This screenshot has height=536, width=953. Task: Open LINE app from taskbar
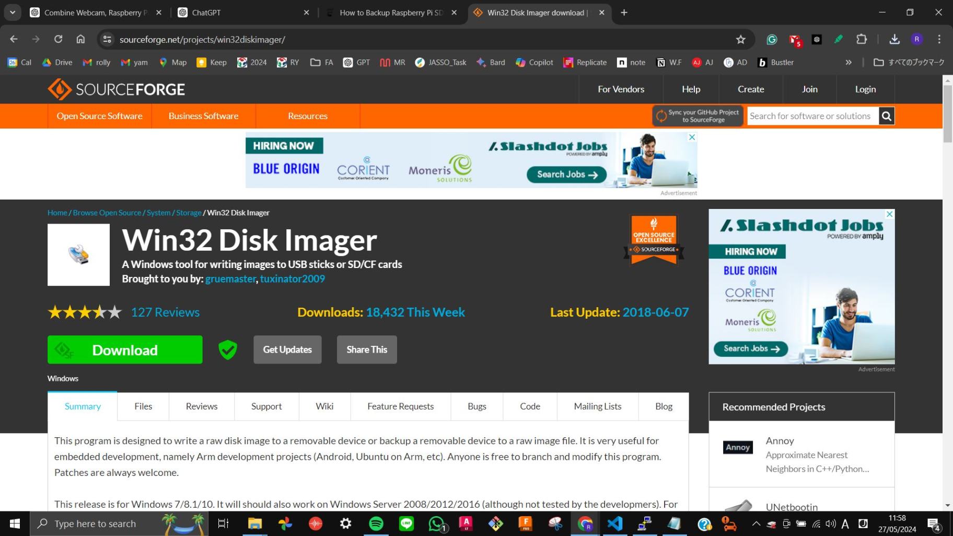click(406, 523)
